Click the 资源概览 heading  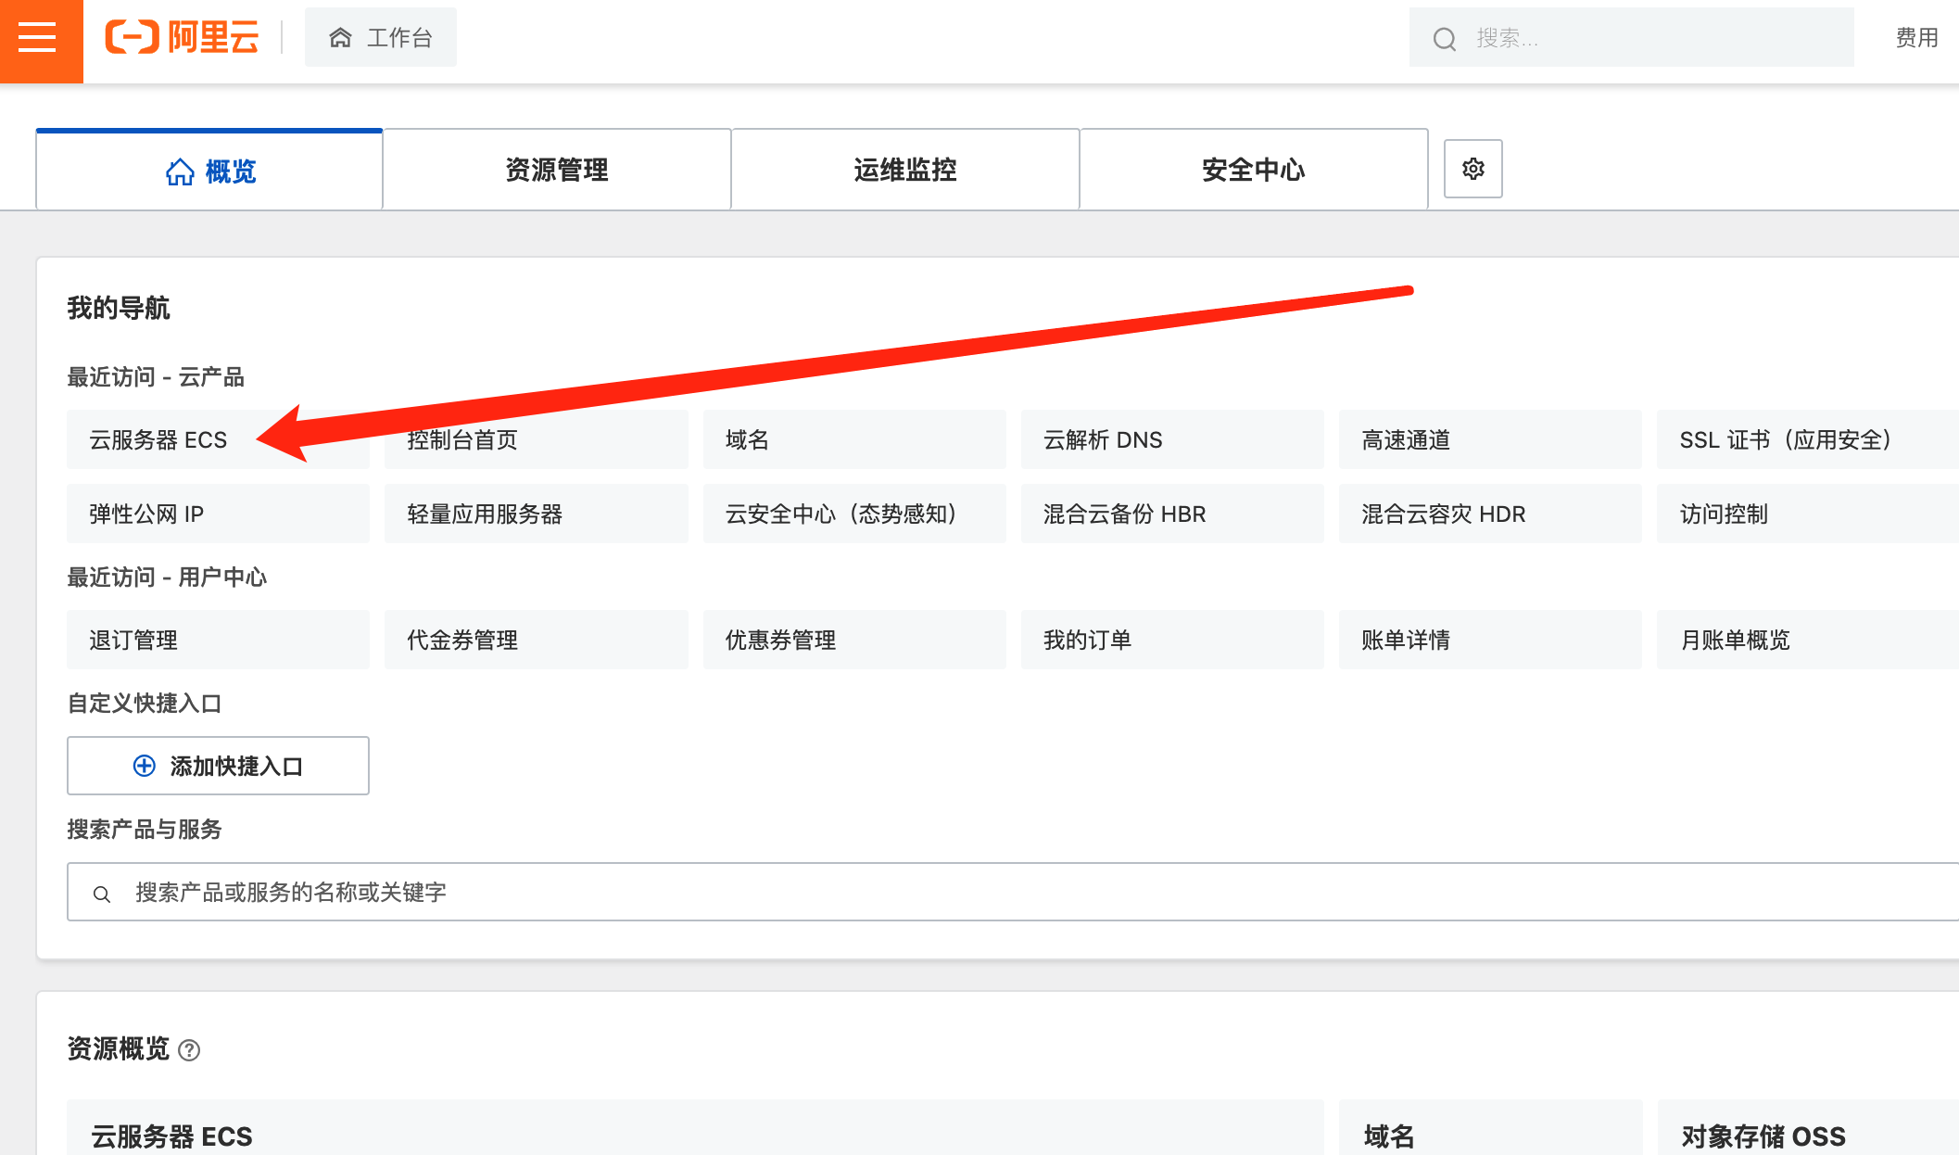click(119, 1048)
